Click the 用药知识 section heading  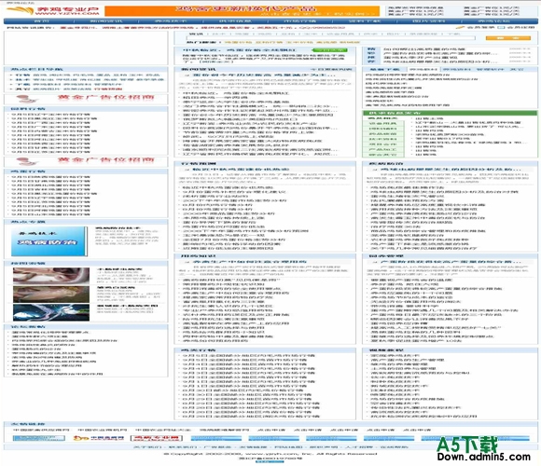pos(199,256)
